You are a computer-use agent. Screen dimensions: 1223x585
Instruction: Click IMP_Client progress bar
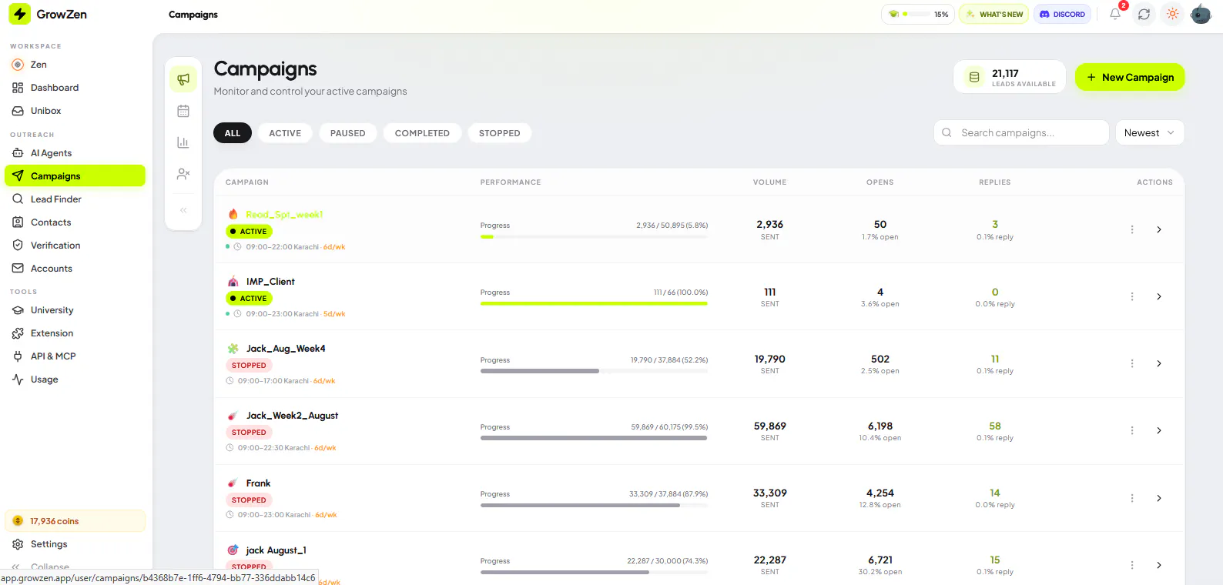tap(594, 303)
